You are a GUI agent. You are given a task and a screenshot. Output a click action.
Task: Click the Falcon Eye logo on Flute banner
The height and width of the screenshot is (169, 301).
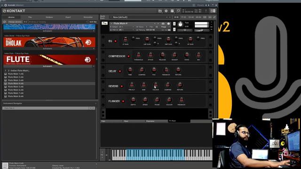pyautogui.click(x=88, y=60)
